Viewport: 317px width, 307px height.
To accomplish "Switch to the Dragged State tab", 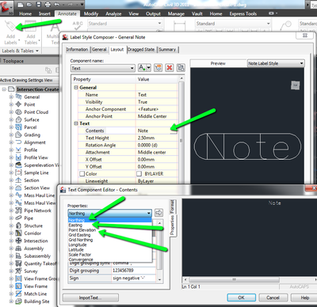I will coord(141,50).
